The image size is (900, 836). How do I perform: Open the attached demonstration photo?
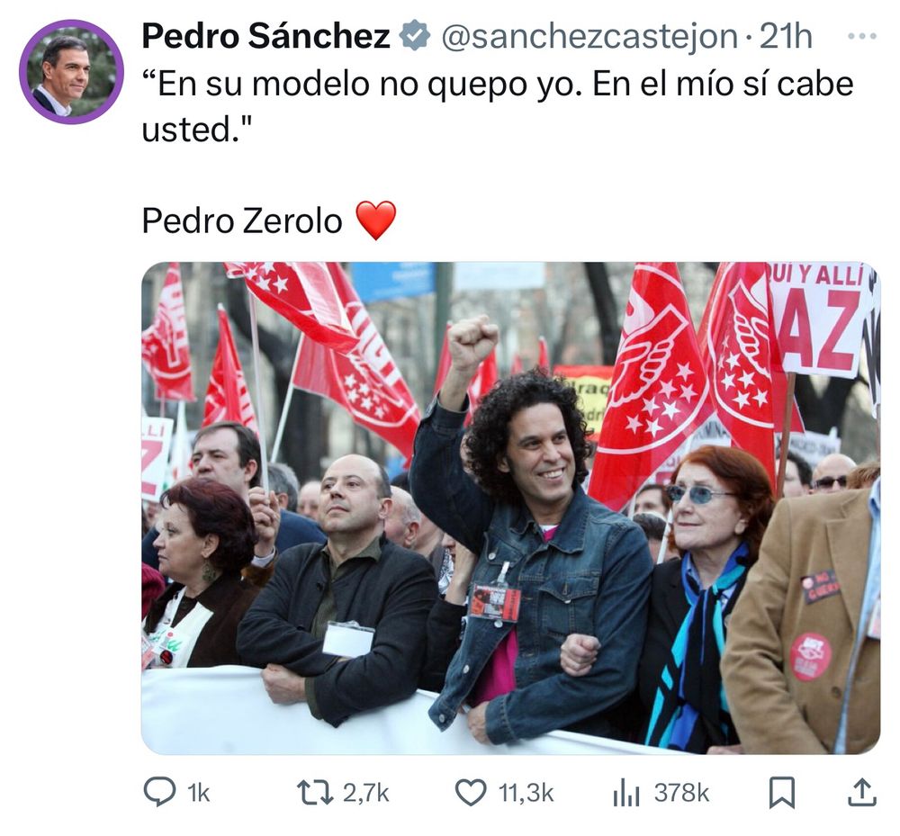(511, 508)
